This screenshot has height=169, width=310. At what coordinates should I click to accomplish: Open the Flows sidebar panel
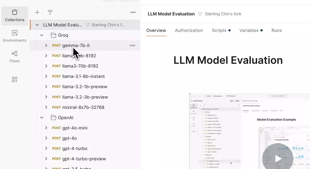click(x=15, y=57)
